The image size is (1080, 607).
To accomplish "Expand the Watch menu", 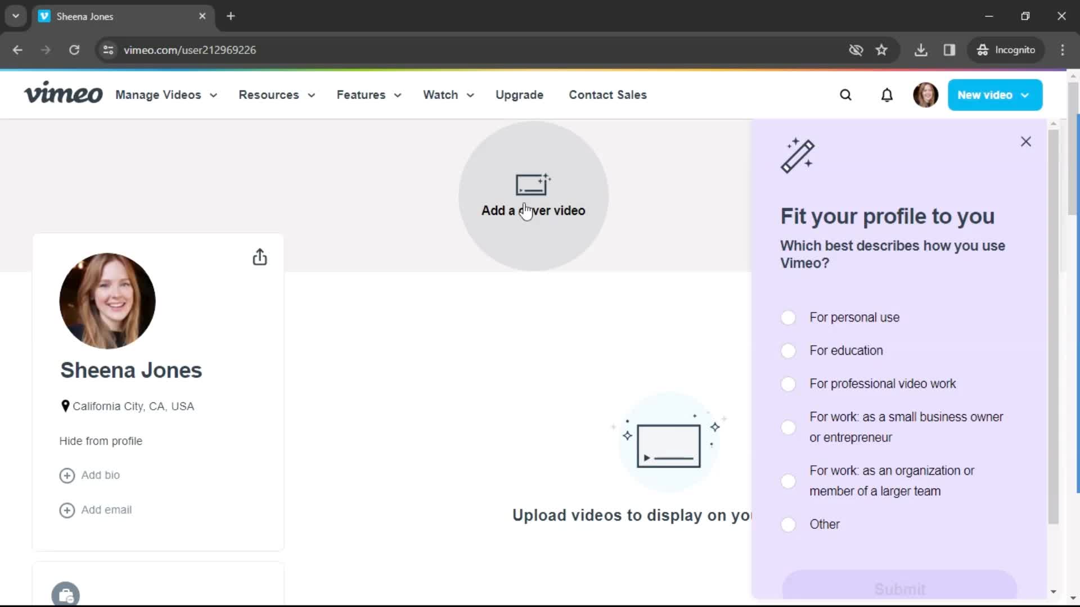I will tap(449, 95).
